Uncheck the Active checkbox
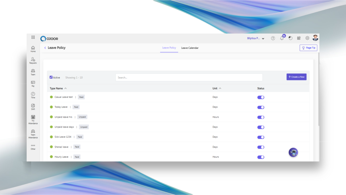Image resolution: width=346 pixels, height=195 pixels. [x=51, y=77]
